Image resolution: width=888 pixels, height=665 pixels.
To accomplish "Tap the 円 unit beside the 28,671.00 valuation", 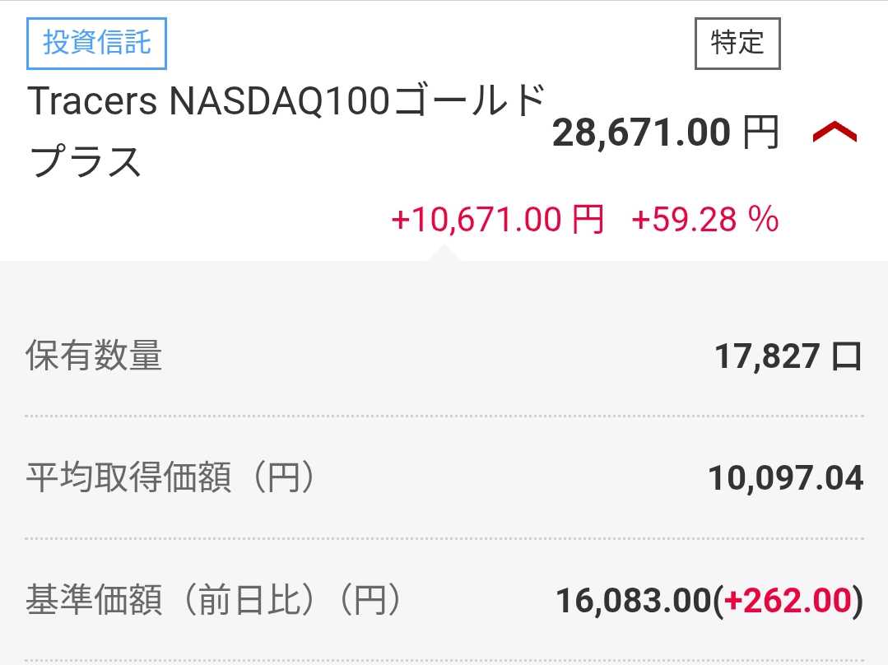I will 760,133.
